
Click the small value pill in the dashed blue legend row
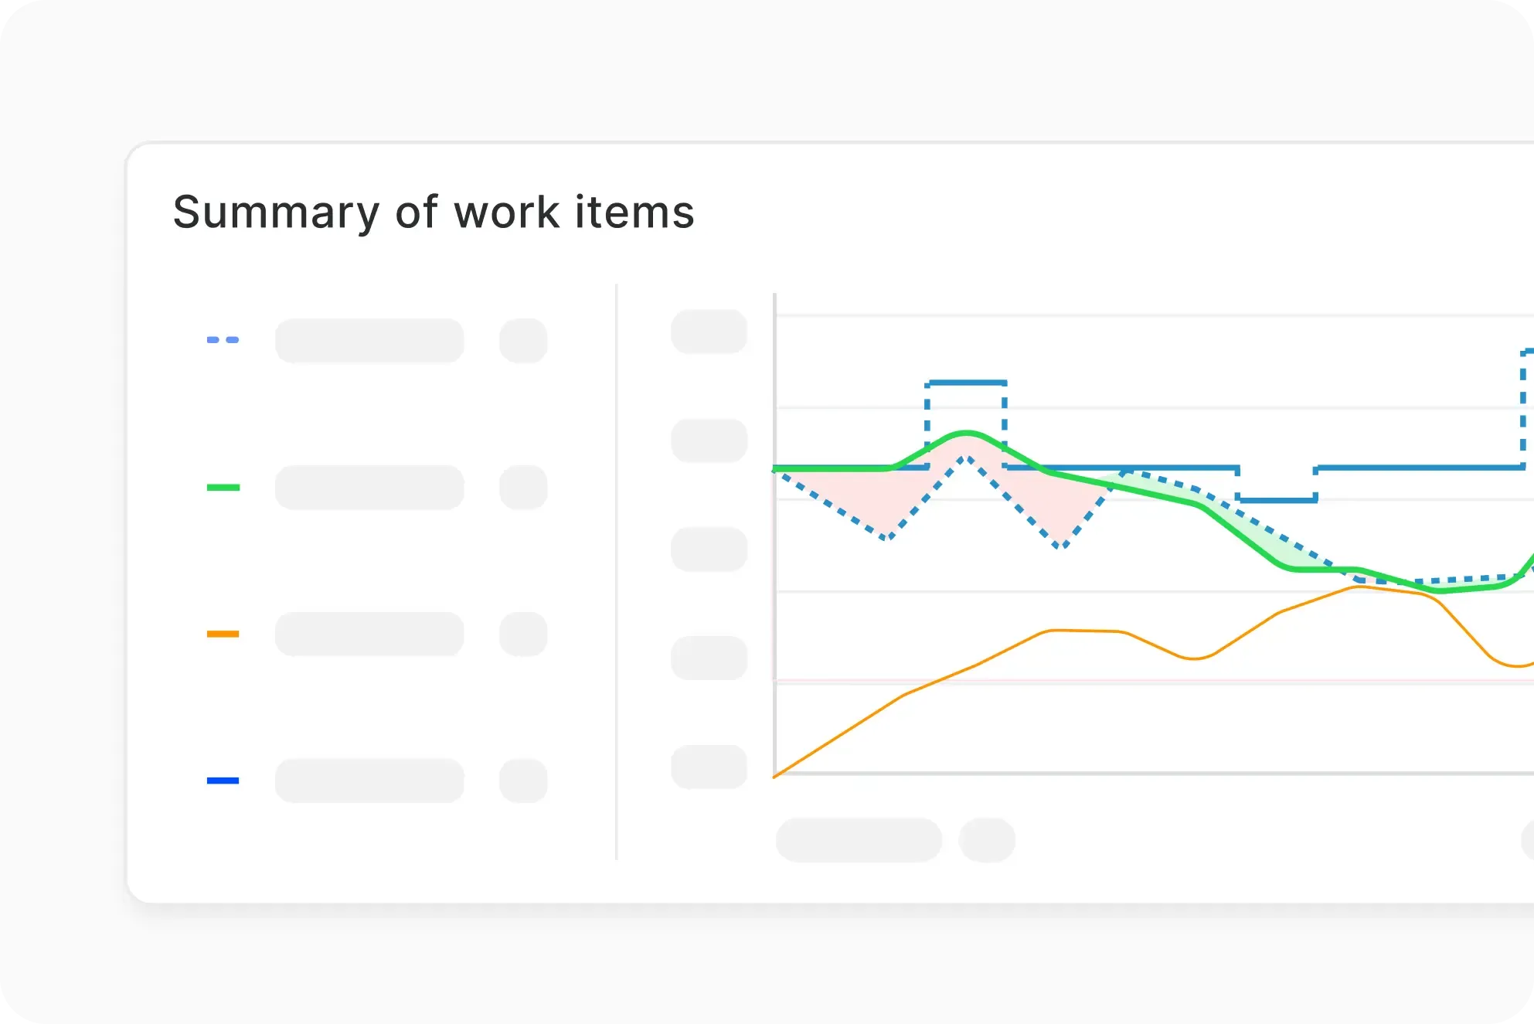pyautogui.click(x=523, y=341)
